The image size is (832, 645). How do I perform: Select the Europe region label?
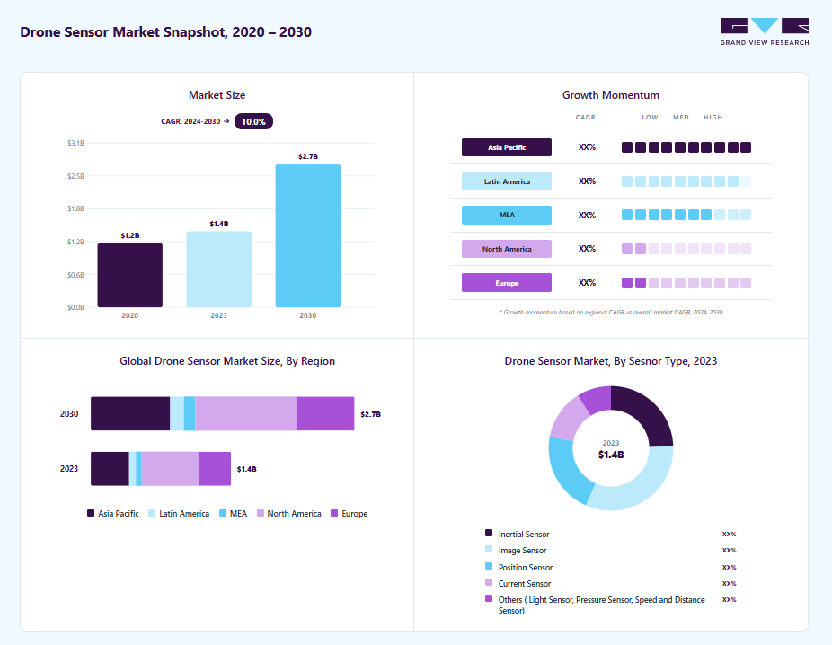[x=506, y=283]
